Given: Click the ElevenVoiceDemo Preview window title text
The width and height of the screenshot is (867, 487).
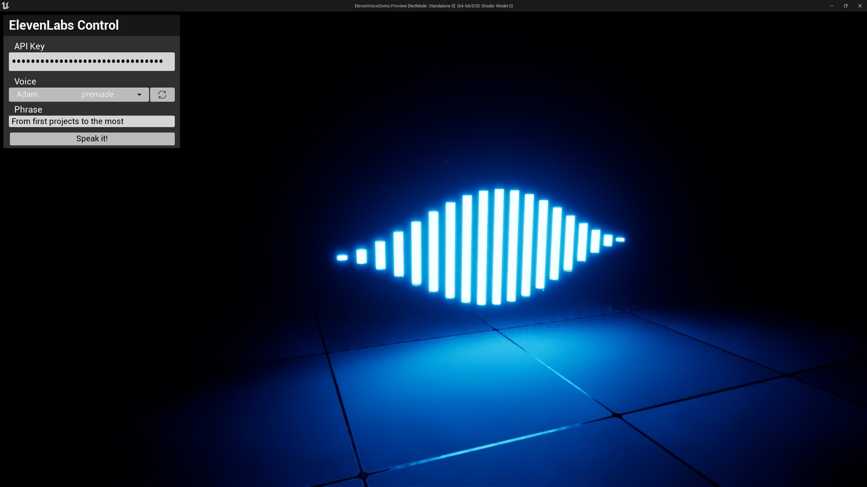Looking at the screenshot, I should tap(433, 5).
